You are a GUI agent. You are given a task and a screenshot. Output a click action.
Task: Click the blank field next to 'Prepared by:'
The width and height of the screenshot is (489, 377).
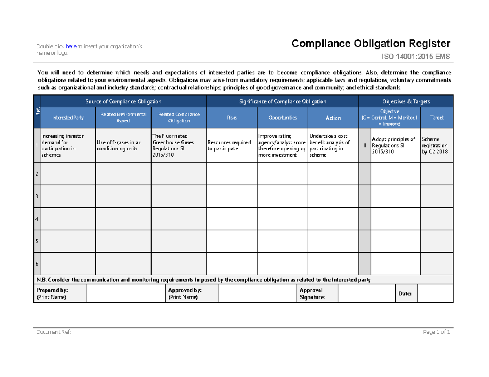coord(124,293)
